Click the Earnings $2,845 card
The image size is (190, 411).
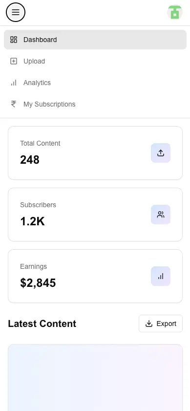pos(95,276)
